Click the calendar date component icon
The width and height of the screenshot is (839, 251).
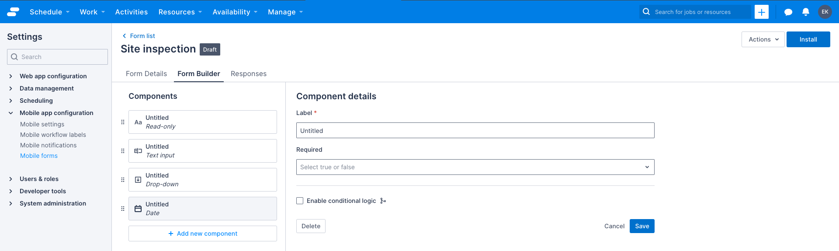tap(138, 209)
